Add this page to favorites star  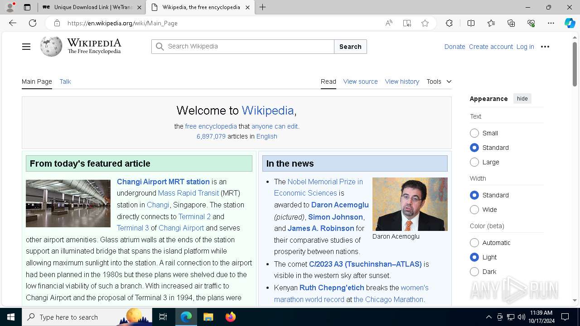pos(425,23)
